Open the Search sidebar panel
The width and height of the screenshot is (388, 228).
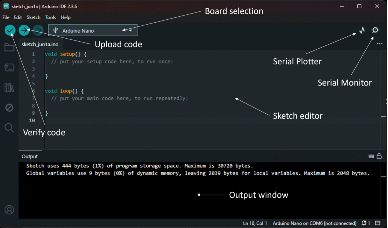pyautogui.click(x=9, y=128)
